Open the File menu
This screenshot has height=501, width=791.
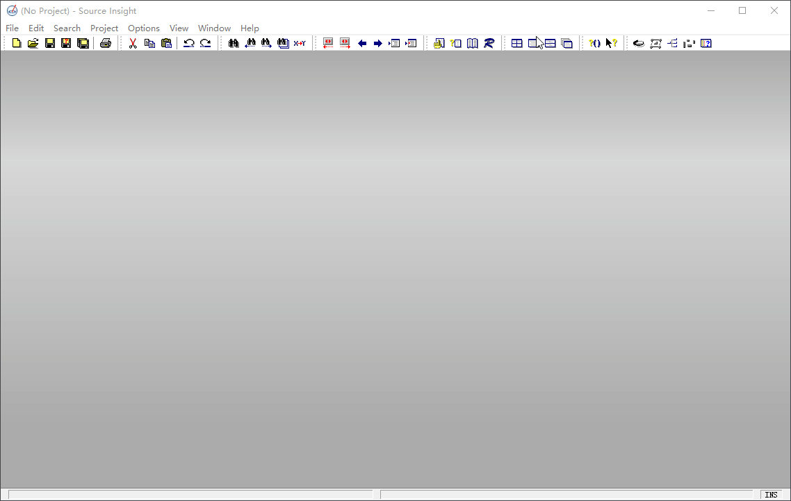coord(12,28)
